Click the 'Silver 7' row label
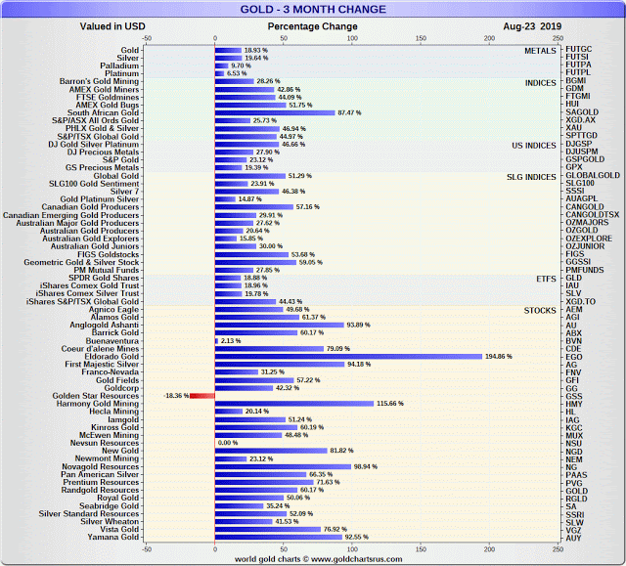Viewport: 626px width, 566px height. [x=124, y=192]
